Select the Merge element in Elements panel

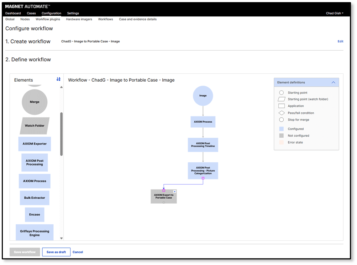35,102
